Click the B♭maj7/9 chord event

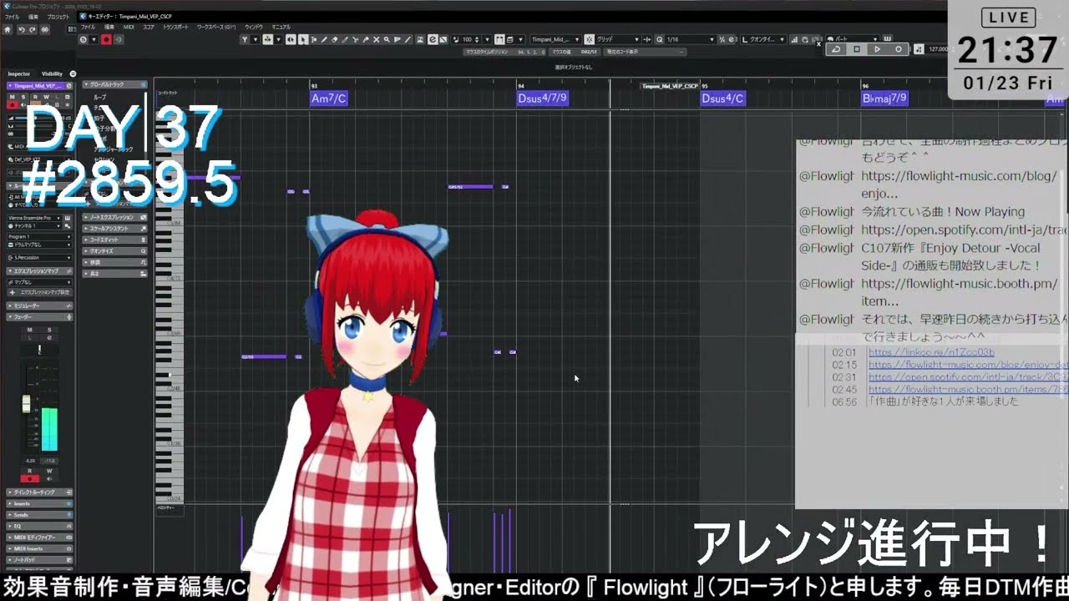pos(884,98)
